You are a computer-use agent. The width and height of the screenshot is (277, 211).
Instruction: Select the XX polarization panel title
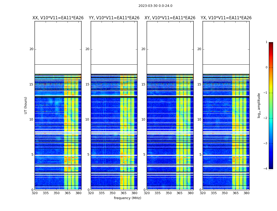58,18
